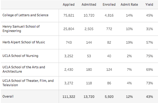158x103 pixels.
Task: Select the Admit Rate column header
Action: click(129, 5)
